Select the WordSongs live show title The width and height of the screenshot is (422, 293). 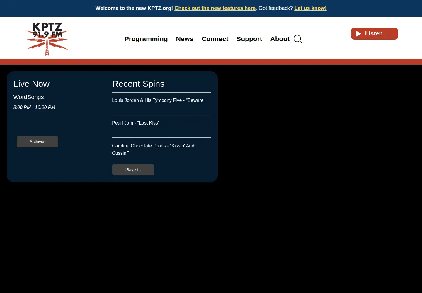tap(29, 97)
